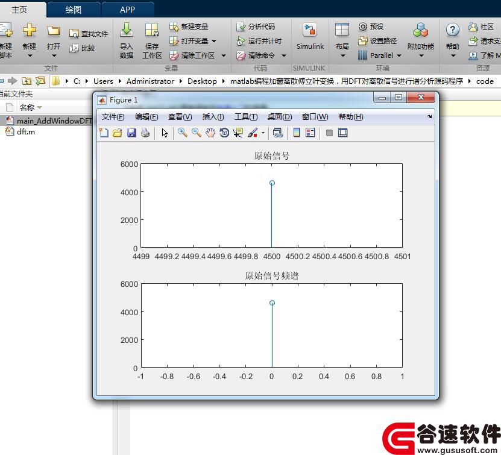Insert a legend using the toolbar icon
The height and width of the screenshot is (455, 501).
coord(310,133)
